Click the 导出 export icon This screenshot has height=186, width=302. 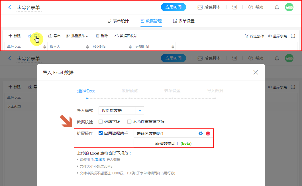coord(50,36)
